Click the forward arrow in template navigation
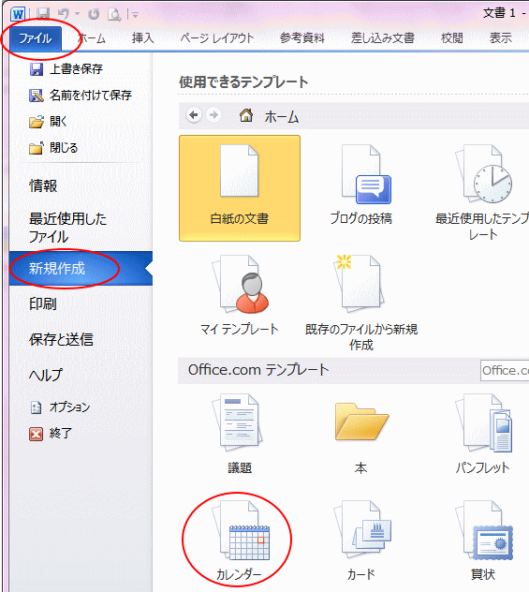The width and height of the screenshot is (529, 592). 213,115
